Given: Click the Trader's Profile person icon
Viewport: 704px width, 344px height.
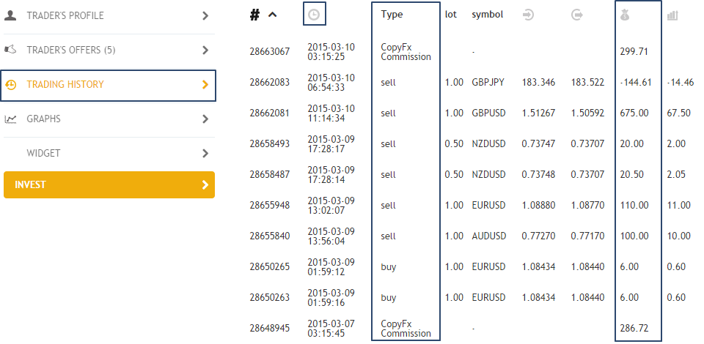Looking at the screenshot, I should tap(10, 15).
